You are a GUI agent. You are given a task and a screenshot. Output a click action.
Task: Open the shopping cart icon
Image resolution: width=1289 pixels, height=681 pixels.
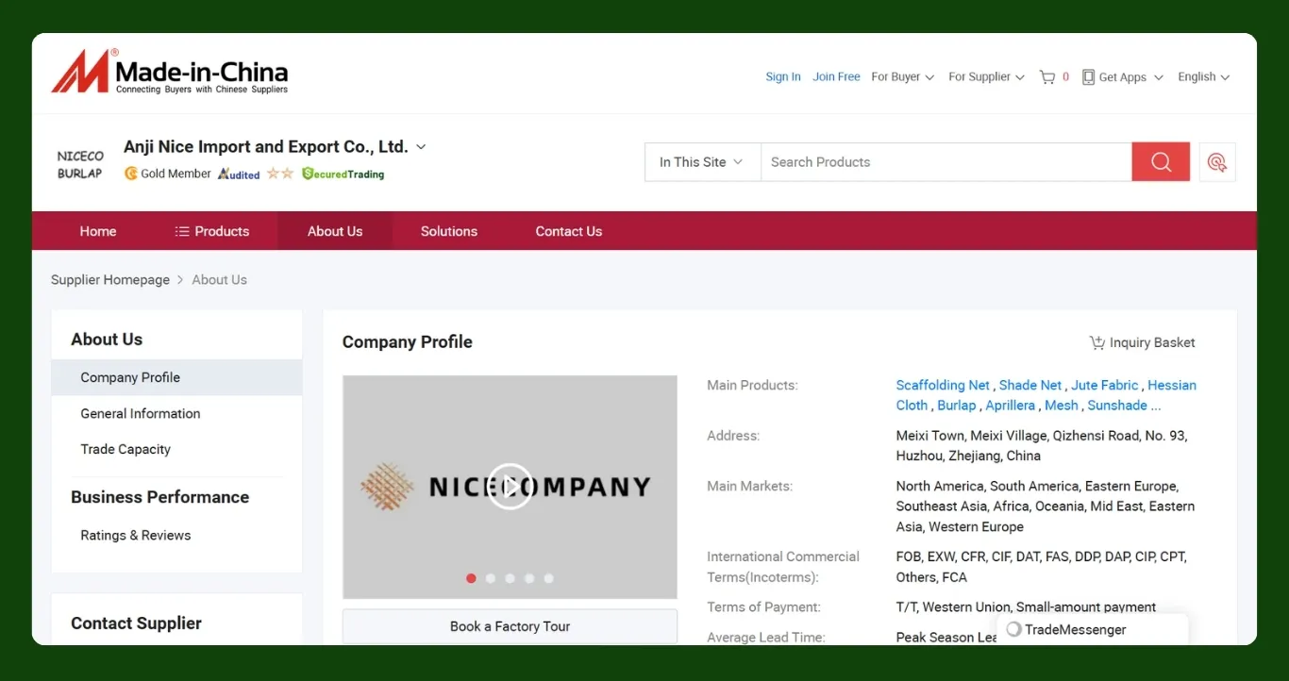[1046, 77]
